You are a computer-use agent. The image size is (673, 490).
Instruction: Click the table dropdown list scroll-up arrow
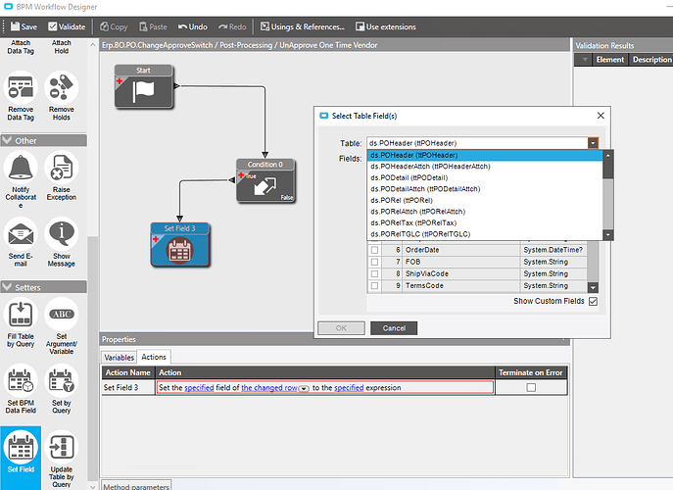(x=607, y=155)
